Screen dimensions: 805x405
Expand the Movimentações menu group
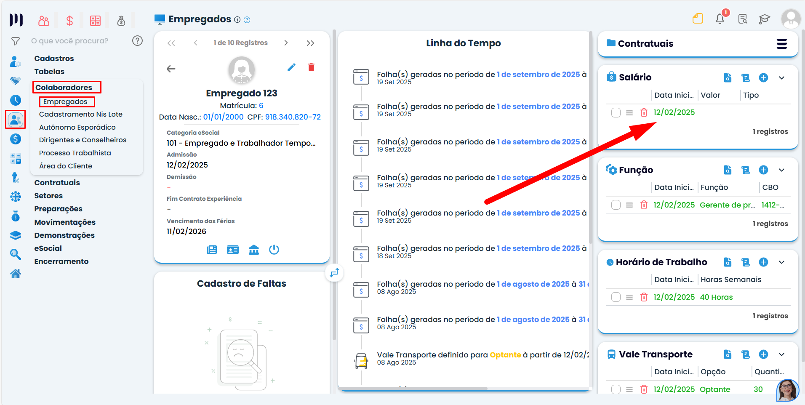point(65,222)
